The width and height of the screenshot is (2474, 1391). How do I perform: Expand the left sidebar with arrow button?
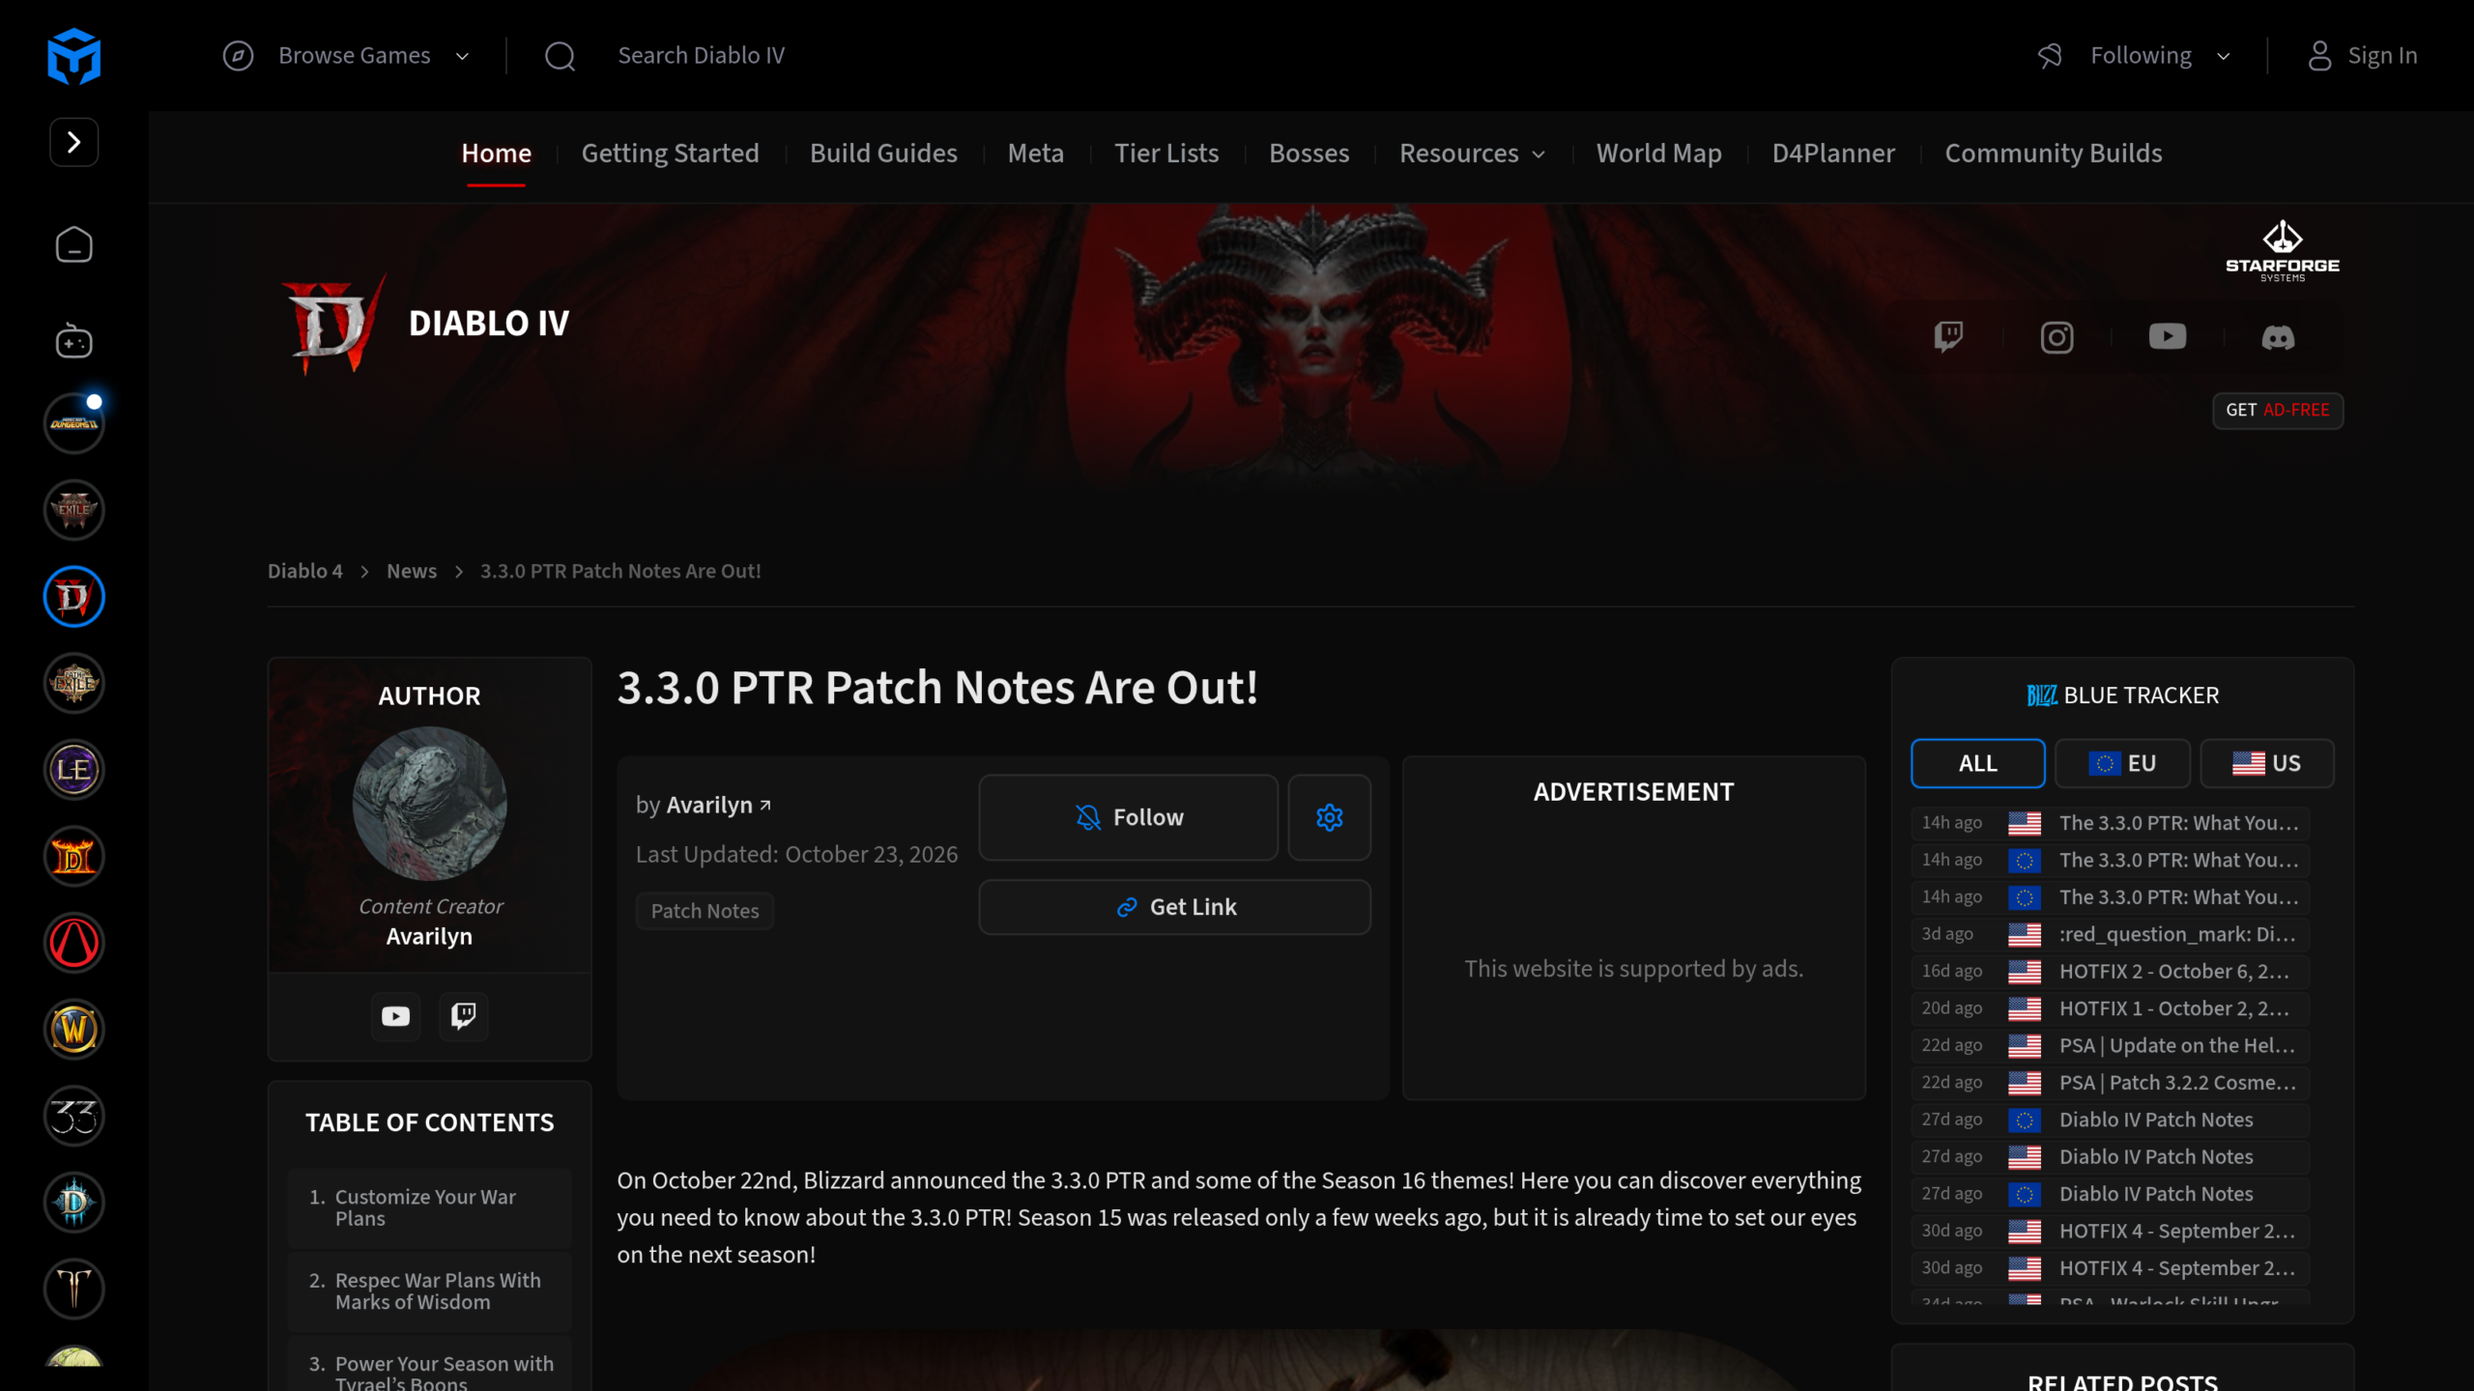[x=73, y=142]
